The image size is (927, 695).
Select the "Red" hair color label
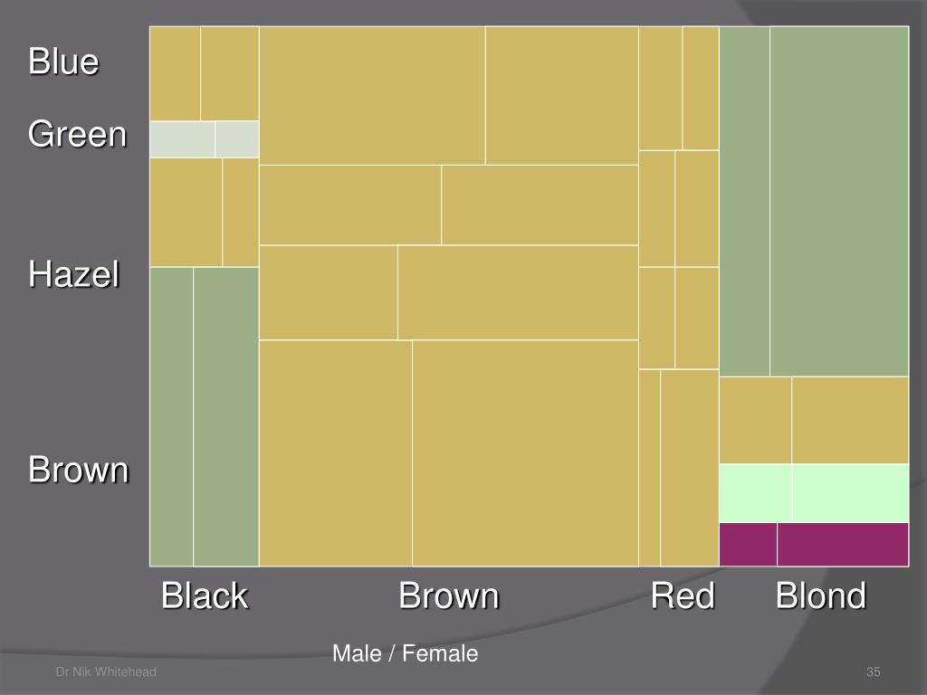tap(683, 596)
